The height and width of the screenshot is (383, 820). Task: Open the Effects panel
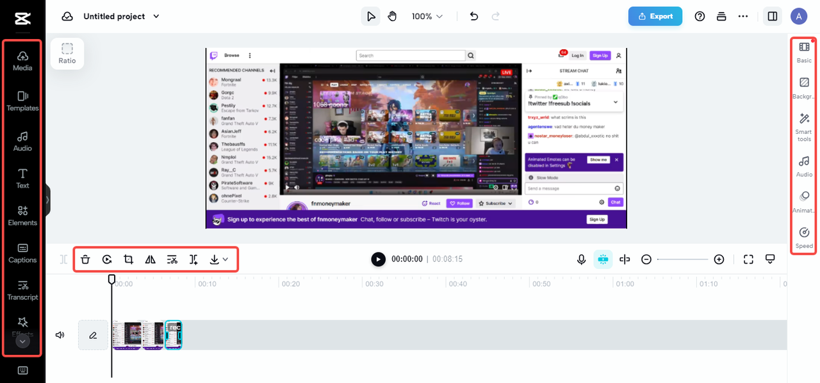[x=22, y=325]
